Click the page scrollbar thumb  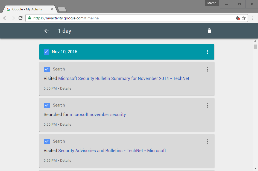click(255, 47)
